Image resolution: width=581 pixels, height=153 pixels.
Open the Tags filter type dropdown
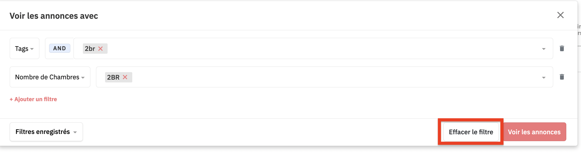(x=24, y=48)
